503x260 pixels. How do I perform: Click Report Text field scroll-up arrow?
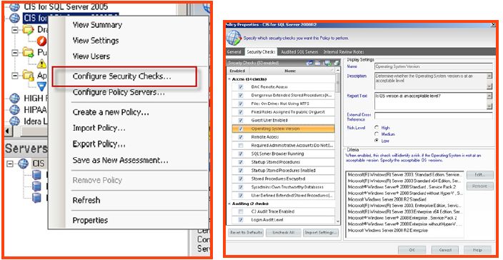(489, 96)
